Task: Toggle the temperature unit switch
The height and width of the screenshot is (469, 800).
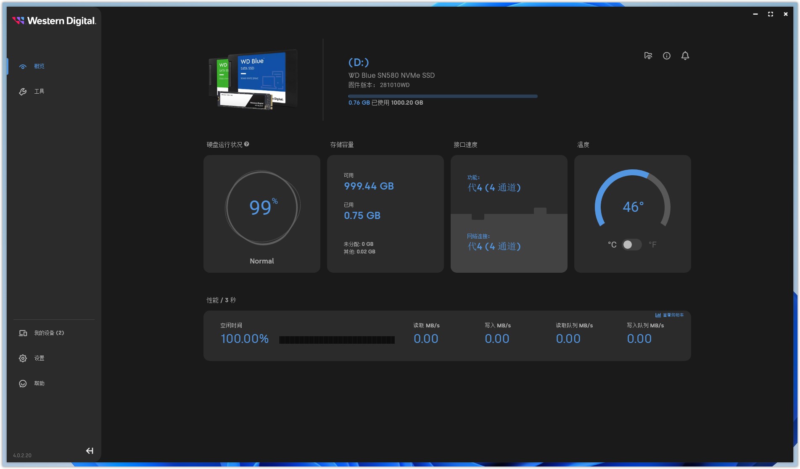Action: click(x=631, y=245)
